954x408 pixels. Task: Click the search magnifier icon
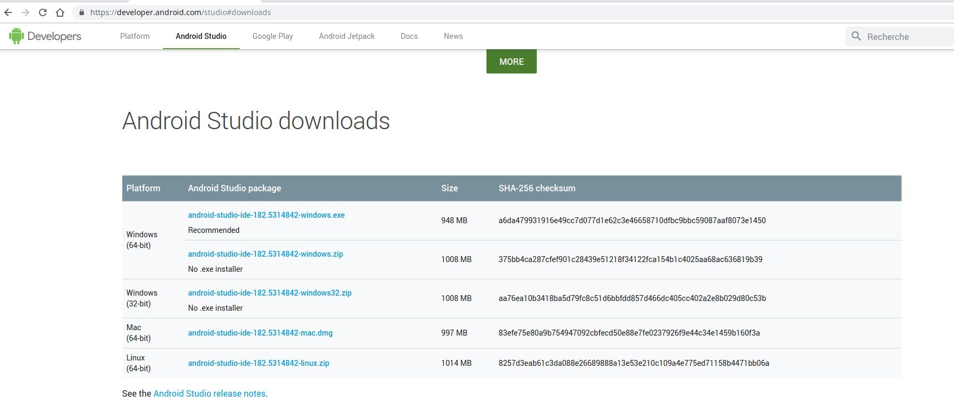856,36
